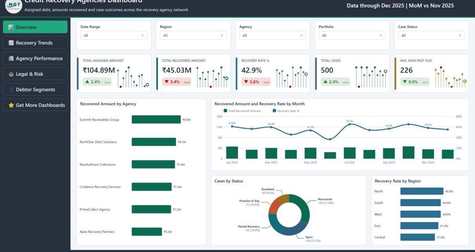
Task: Click the green up arrow in Total Assigned Amount
Action: click(87, 82)
